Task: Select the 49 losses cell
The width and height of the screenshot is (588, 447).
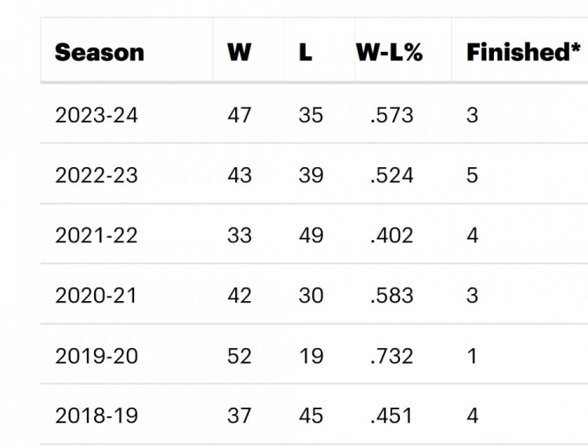Action: (x=310, y=235)
